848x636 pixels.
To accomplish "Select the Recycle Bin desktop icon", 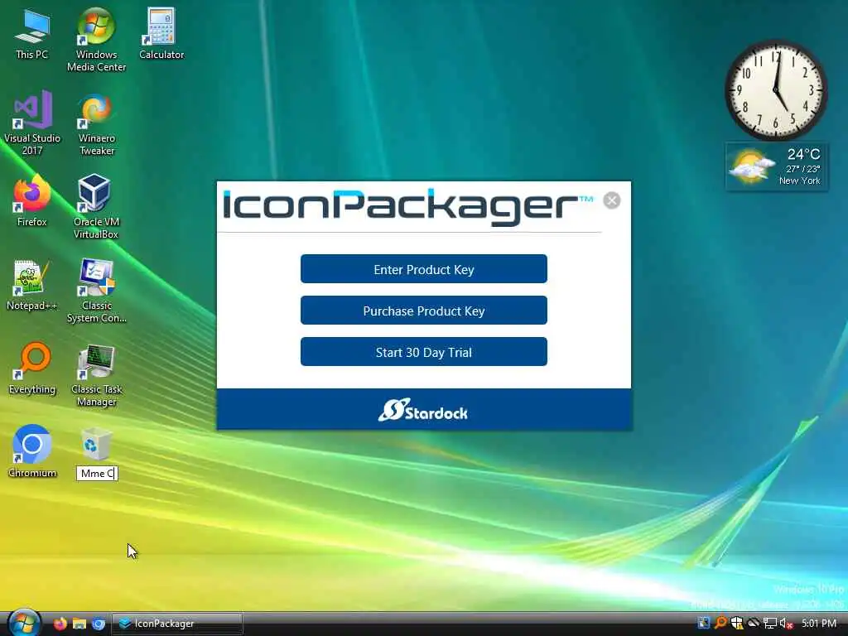I will pyautogui.click(x=96, y=445).
